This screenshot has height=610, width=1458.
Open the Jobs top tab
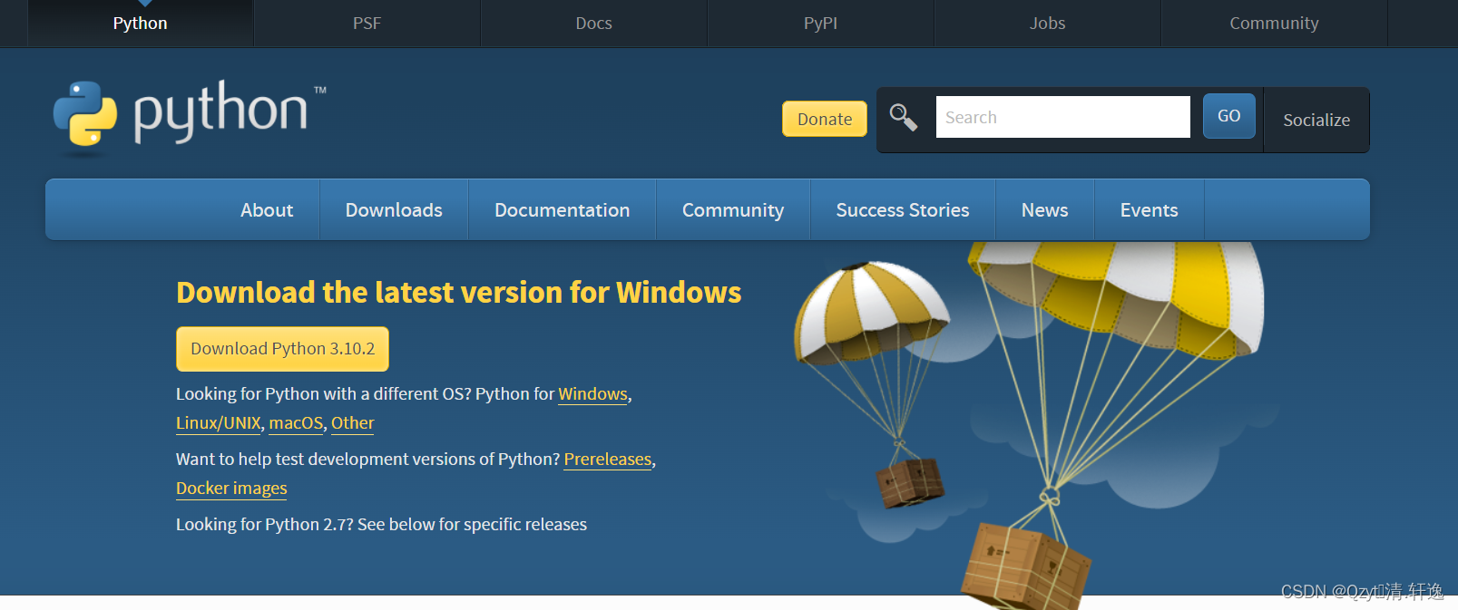point(1048,24)
